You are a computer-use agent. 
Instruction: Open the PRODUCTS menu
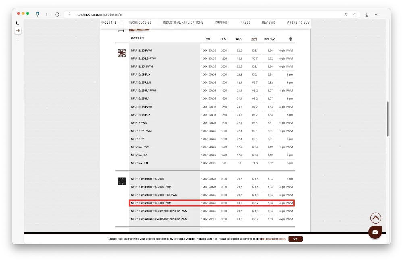point(108,23)
